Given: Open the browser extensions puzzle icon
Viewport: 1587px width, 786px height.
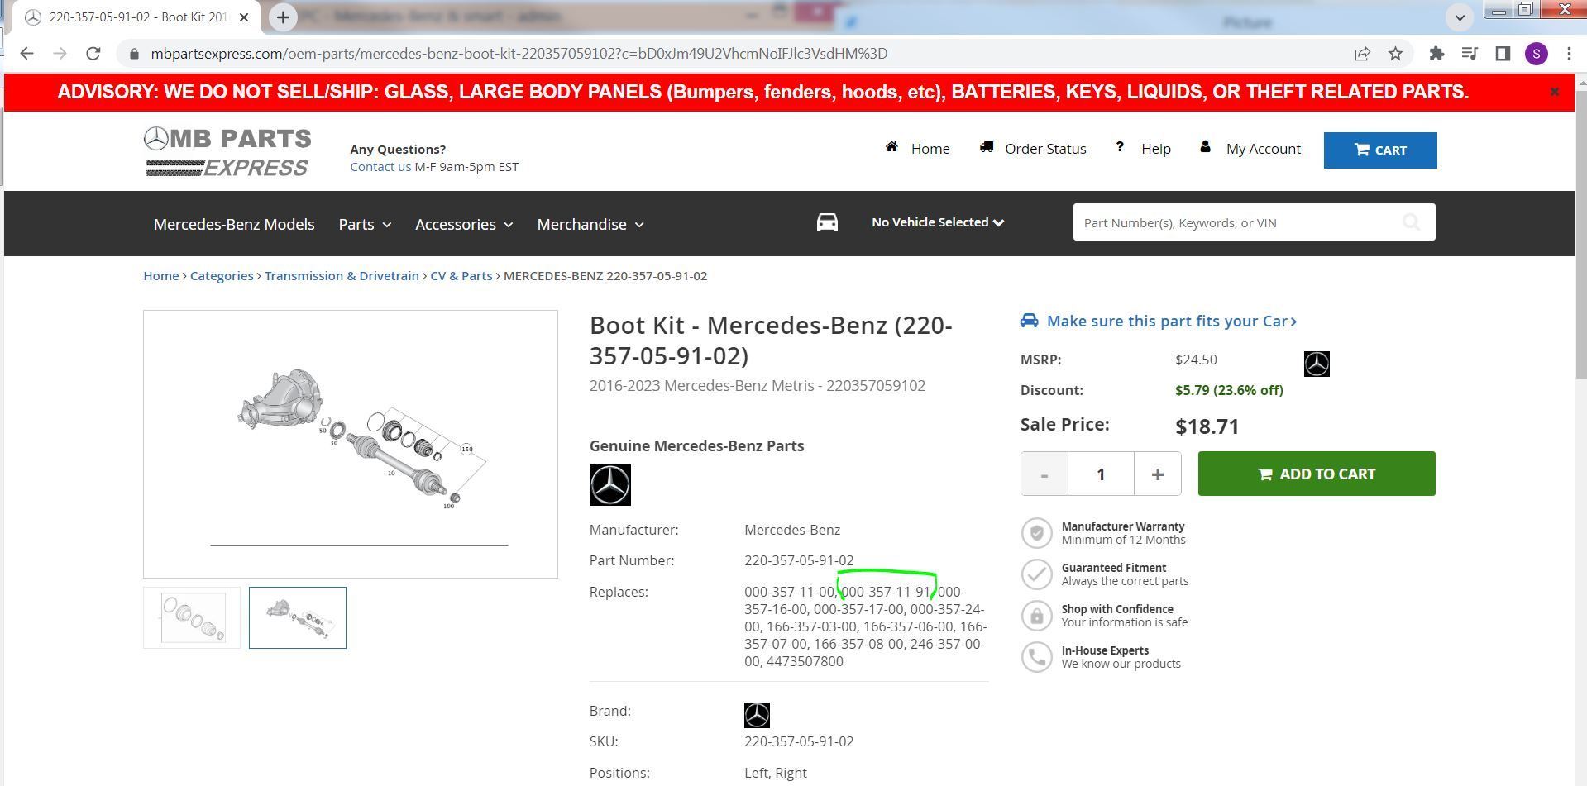Looking at the screenshot, I should pos(1436,54).
